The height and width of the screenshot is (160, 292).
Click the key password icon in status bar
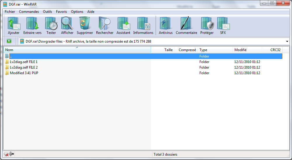[x=12, y=154]
